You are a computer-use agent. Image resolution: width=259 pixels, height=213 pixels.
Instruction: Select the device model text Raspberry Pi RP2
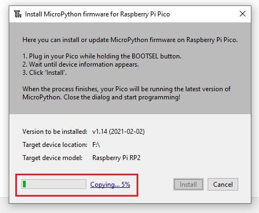pyautogui.click(x=116, y=158)
